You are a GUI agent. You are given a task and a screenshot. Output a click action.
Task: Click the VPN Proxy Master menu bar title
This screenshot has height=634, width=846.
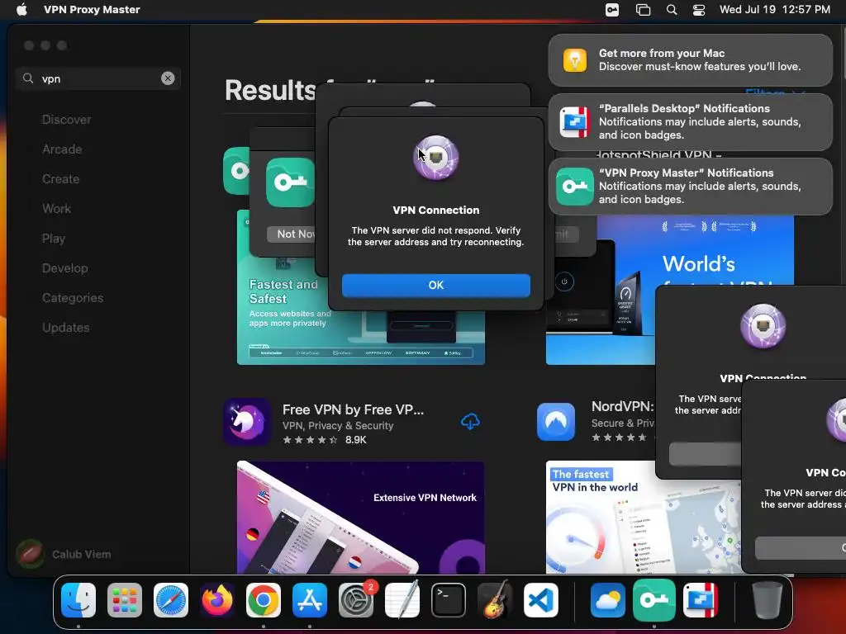[92, 10]
